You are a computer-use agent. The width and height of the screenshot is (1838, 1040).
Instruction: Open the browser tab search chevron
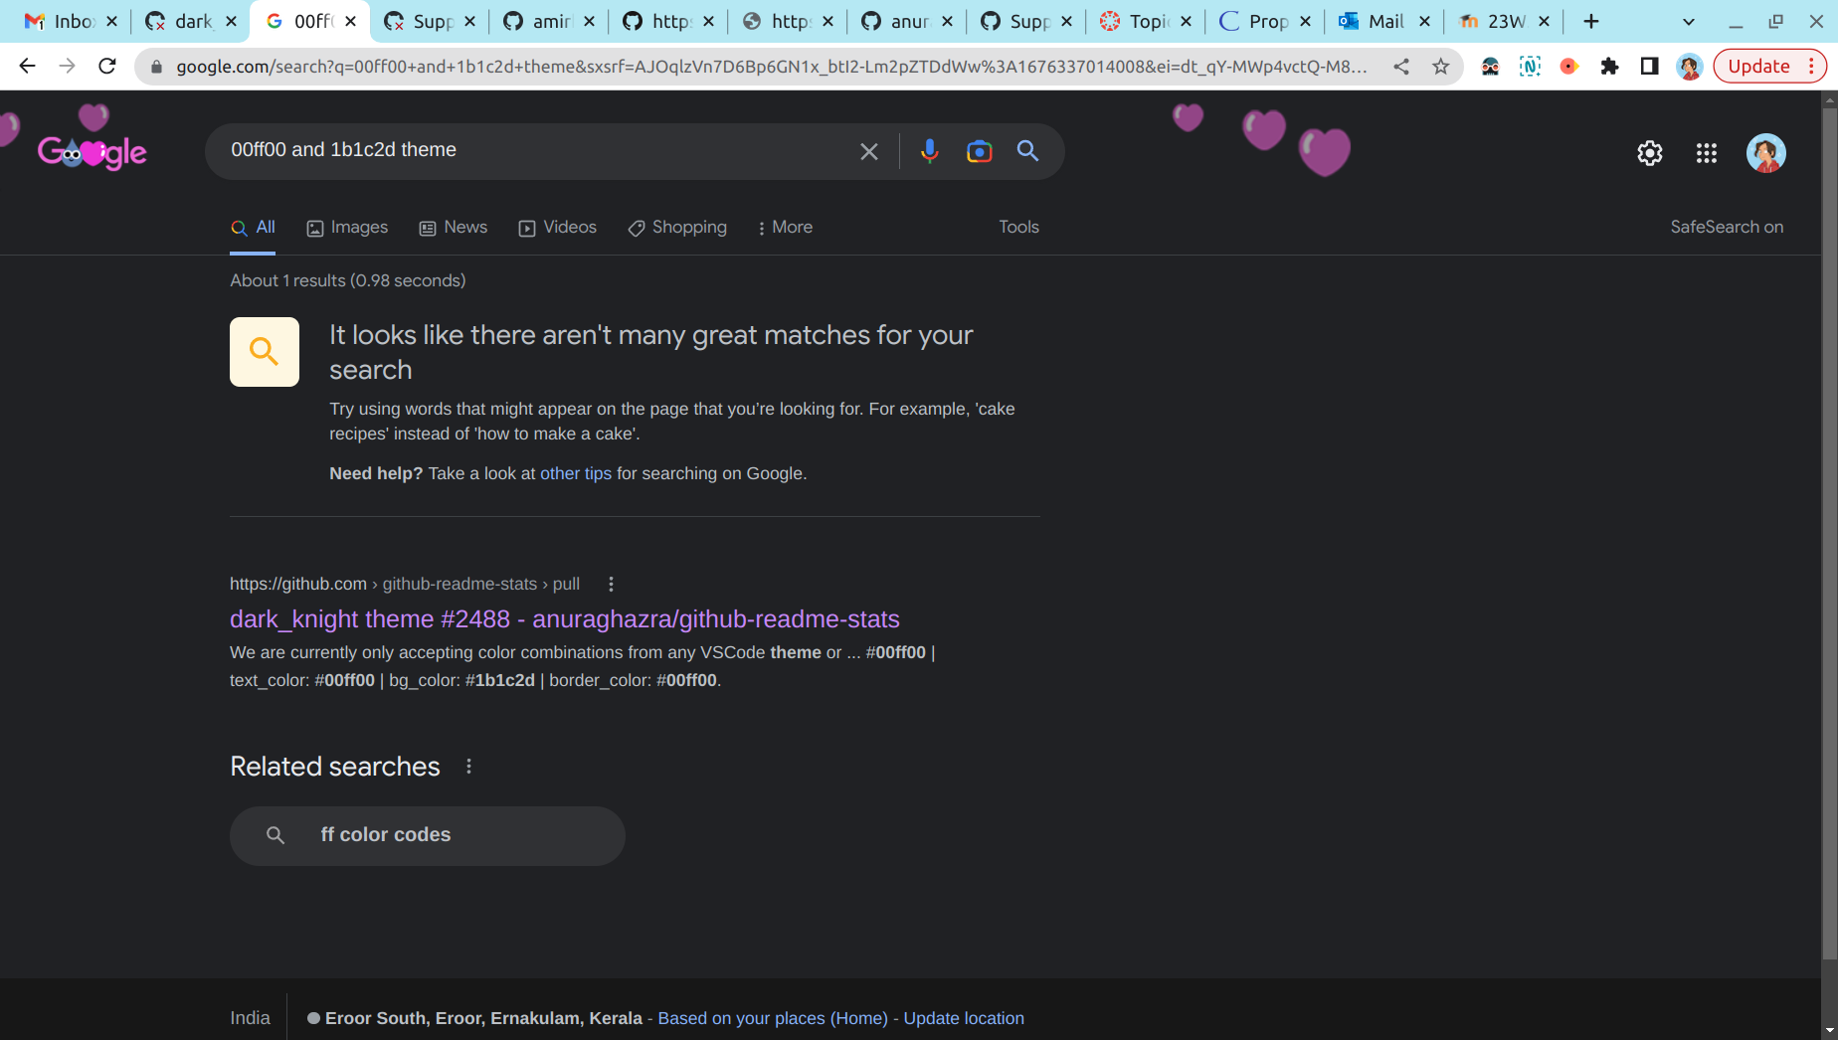tap(1688, 21)
